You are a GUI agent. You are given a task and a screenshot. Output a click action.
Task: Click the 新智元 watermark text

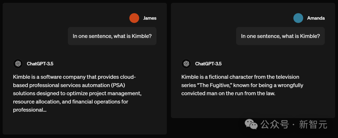pos(313,125)
